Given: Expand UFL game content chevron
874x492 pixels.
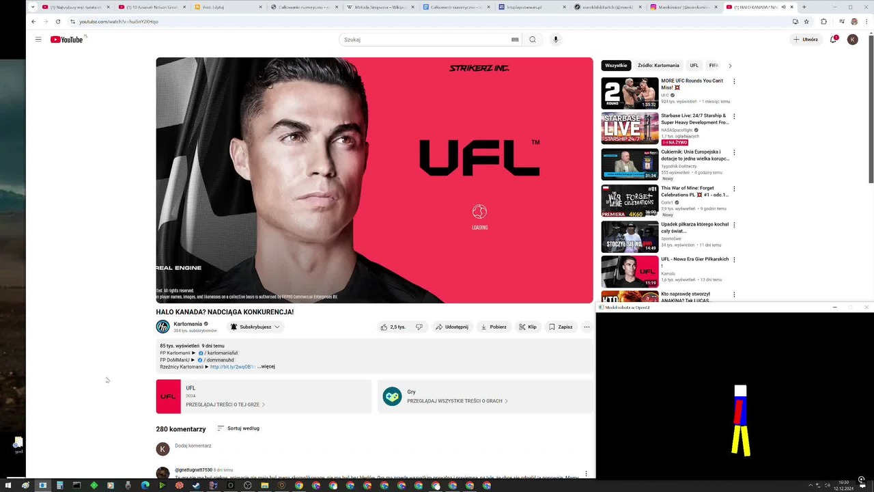Looking at the screenshot, I should click(x=264, y=405).
